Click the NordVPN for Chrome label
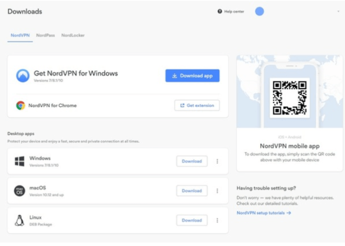This screenshot has width=345, height=246. (53, 105)
